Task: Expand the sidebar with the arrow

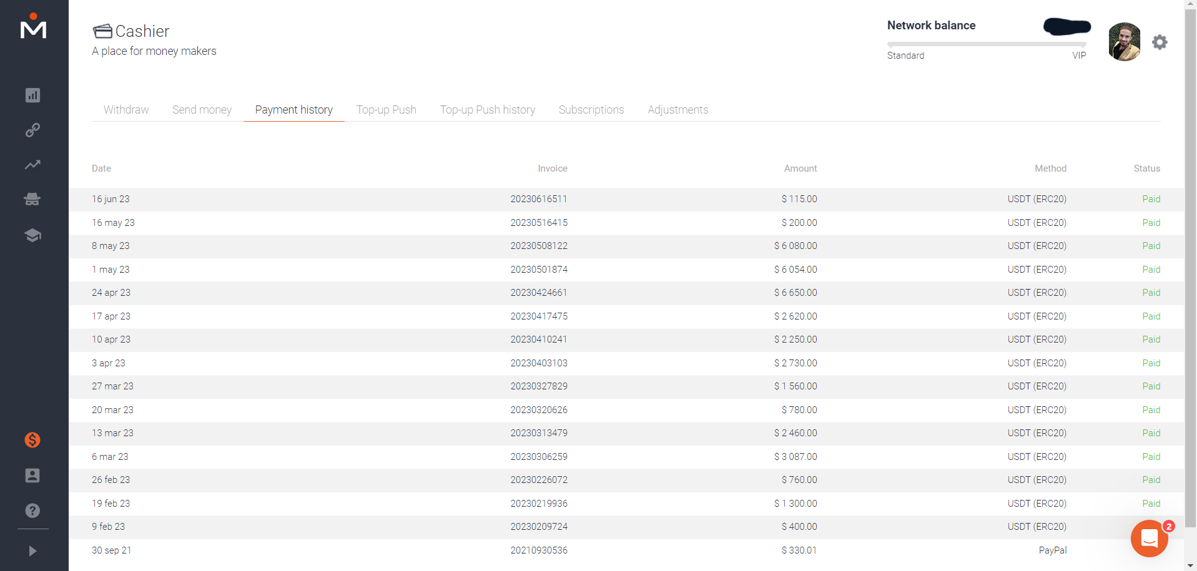Action: pos(32,551)
